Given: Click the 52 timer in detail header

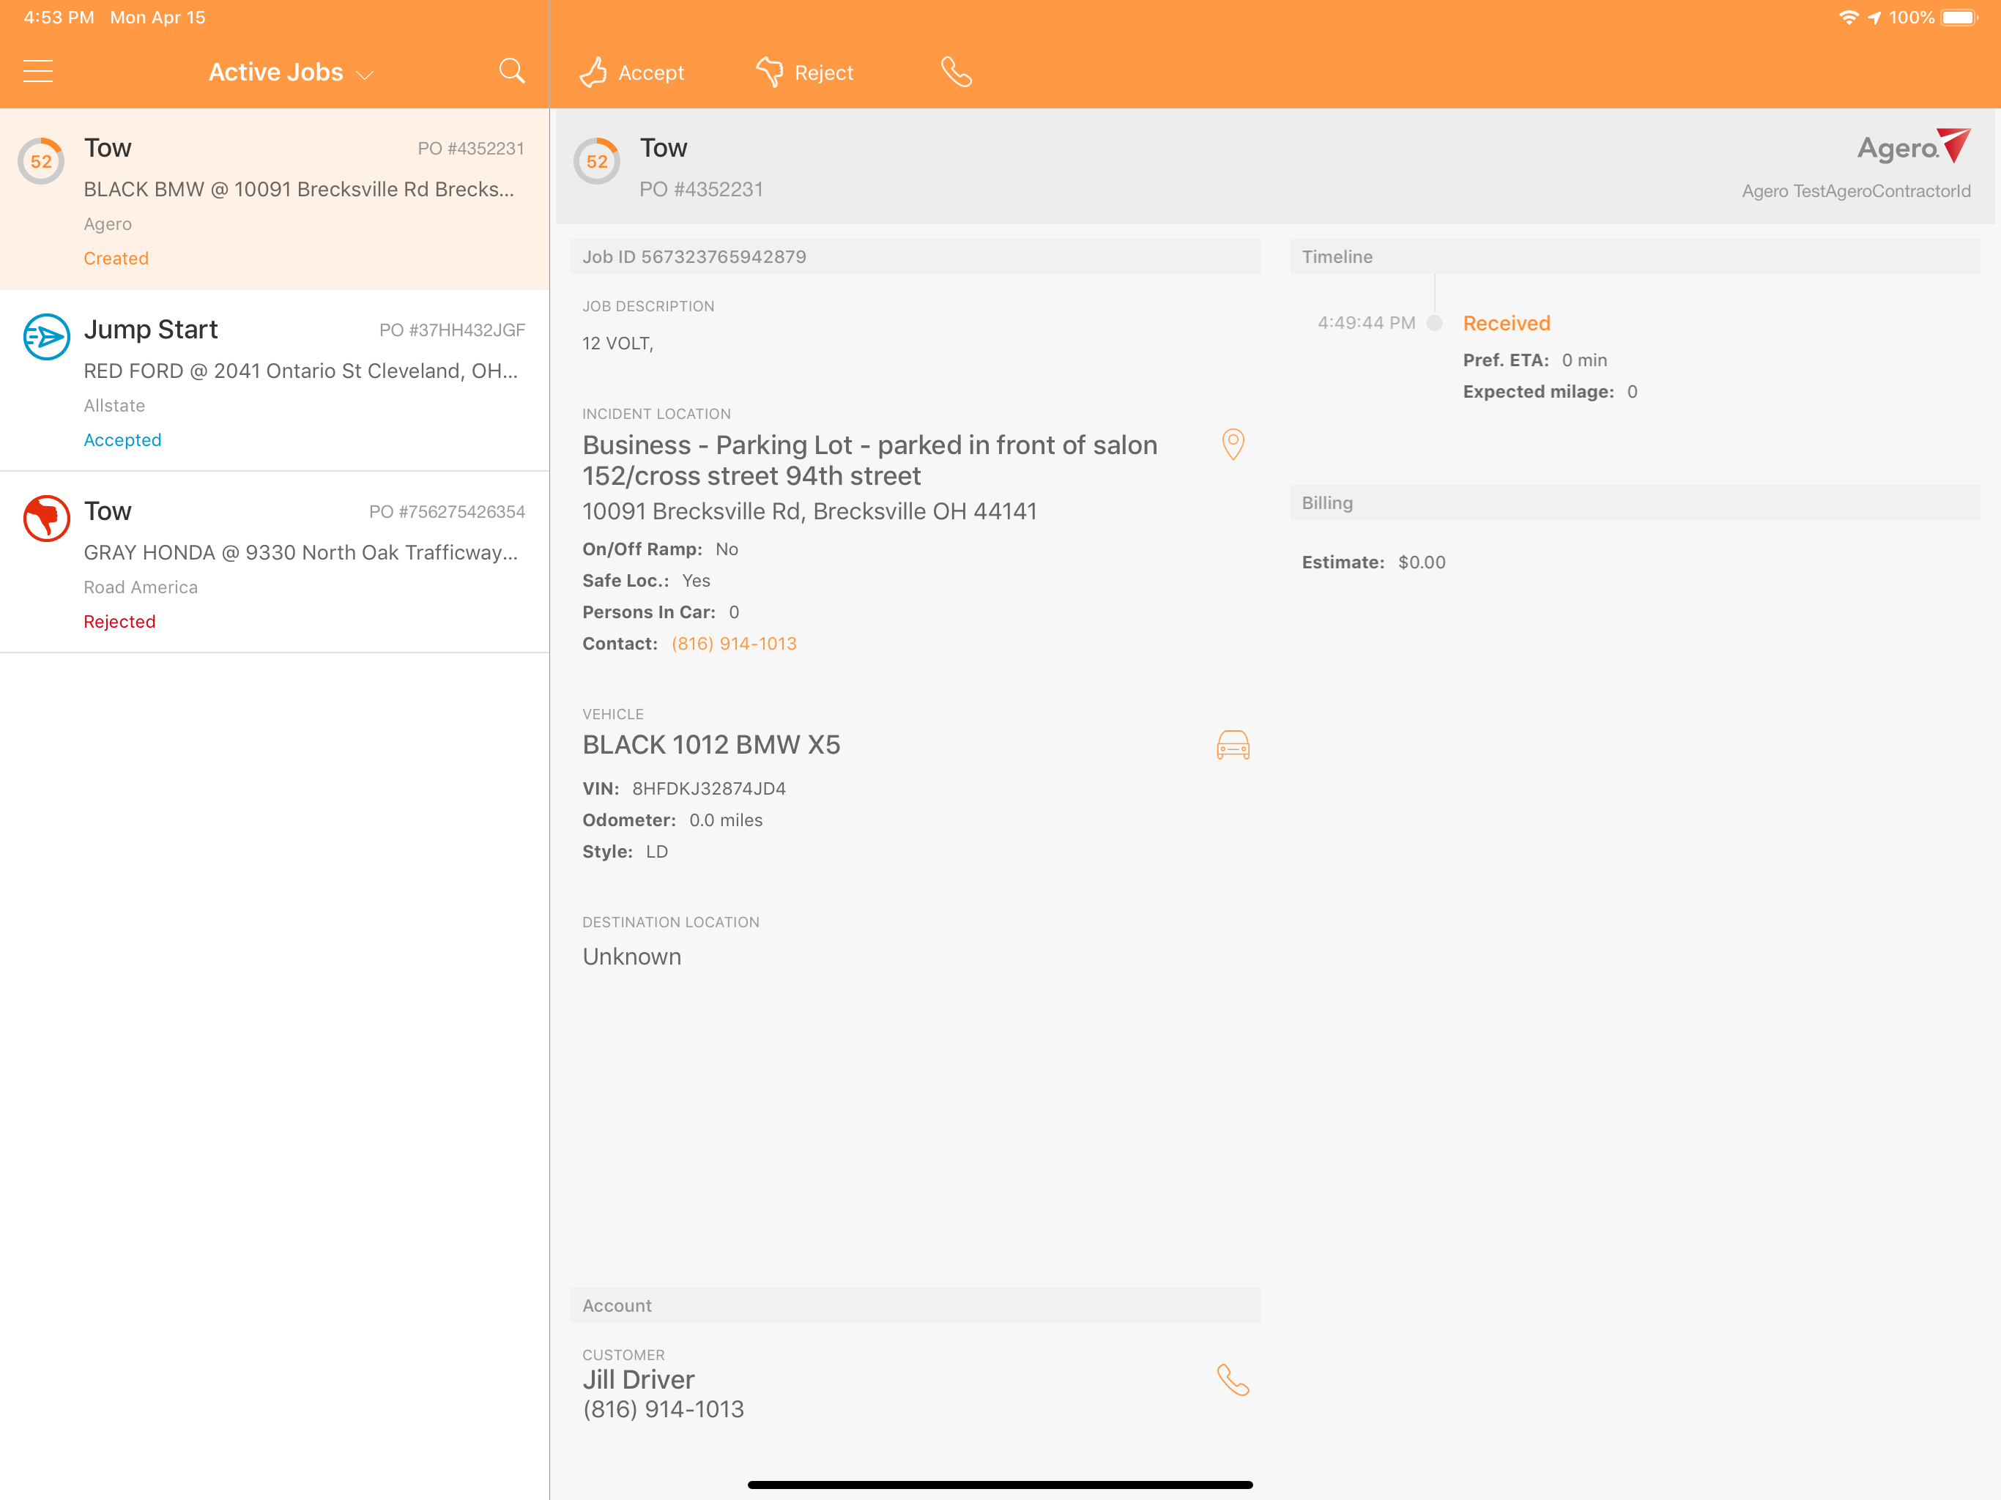Looking at the screenshot, I should (597, 162).
